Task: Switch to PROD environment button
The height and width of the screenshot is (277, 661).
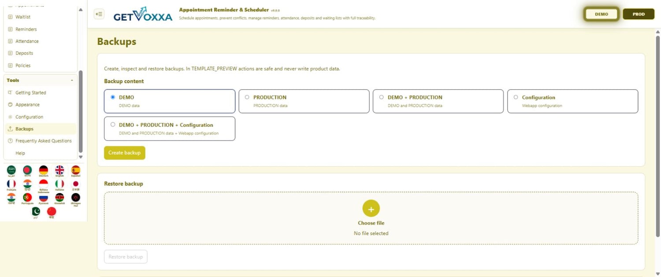Action: pyautogui.click(x=639, y=14)
